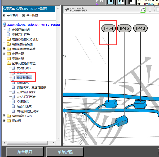Click the page icon for 后背门线束
This screenshot has height=157, width=159.
(13, 106)
